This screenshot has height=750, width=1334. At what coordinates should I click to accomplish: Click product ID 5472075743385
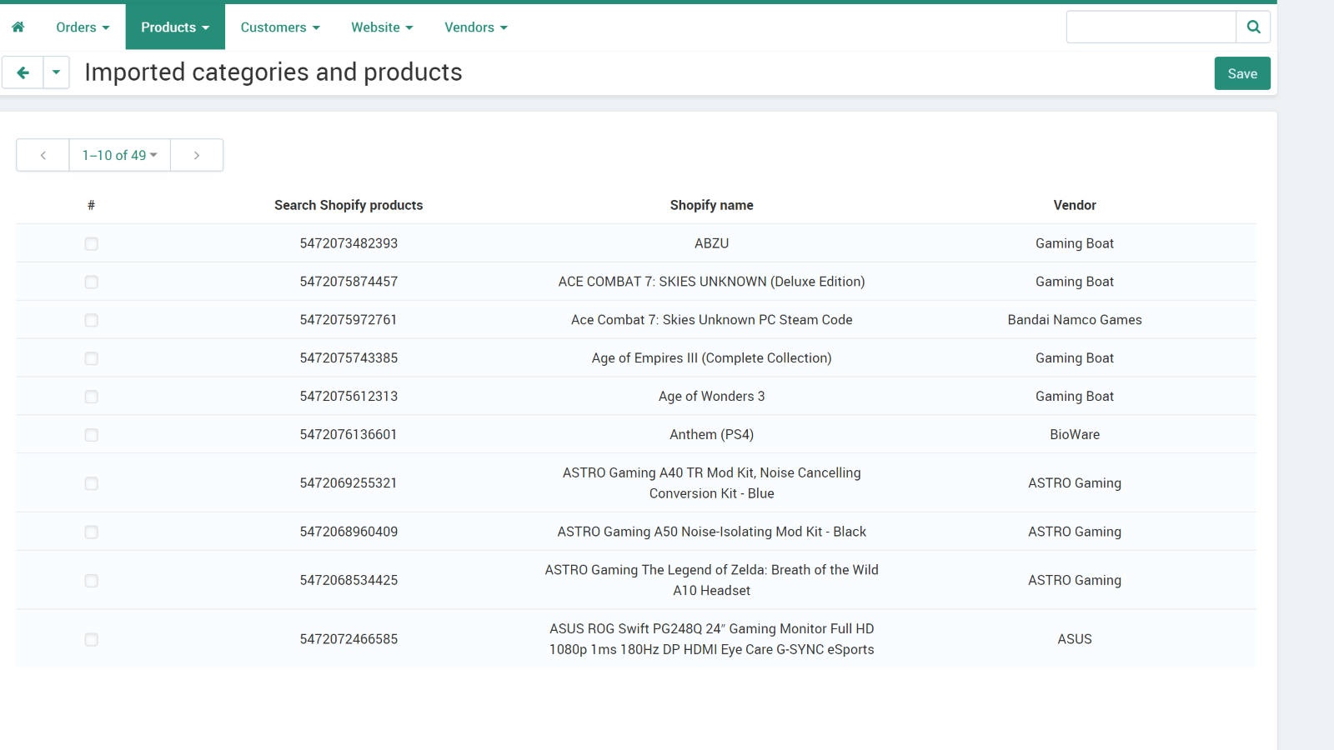coord(349,358)
